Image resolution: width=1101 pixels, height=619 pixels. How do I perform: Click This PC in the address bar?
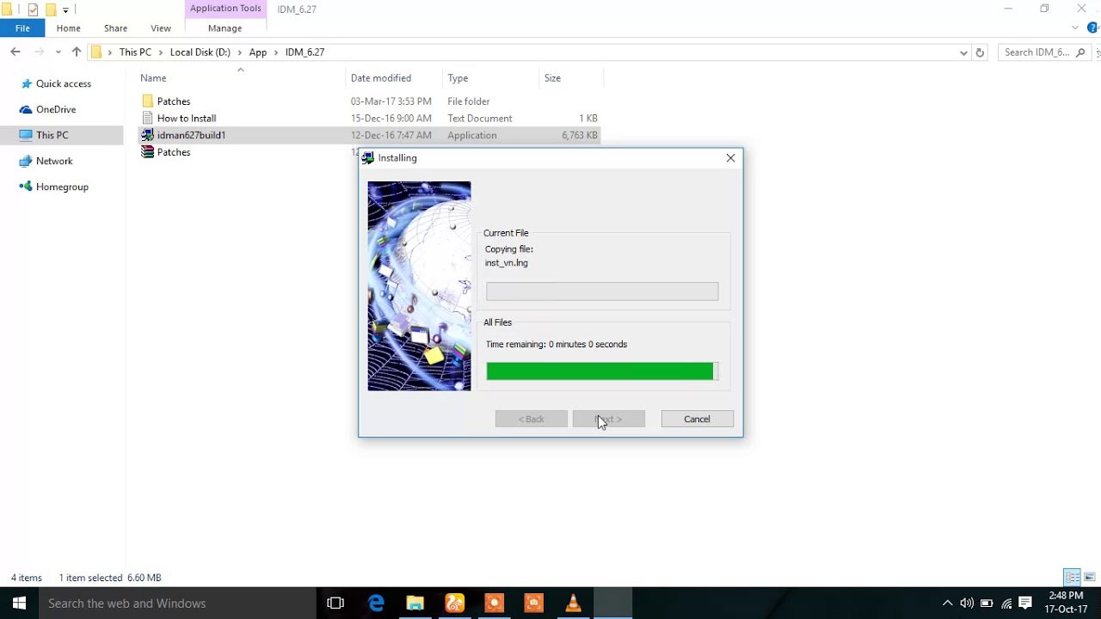(x=135, y=52)
